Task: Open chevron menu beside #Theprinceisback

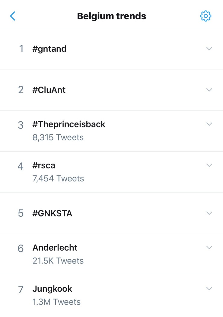Action: tap(209, 124)
